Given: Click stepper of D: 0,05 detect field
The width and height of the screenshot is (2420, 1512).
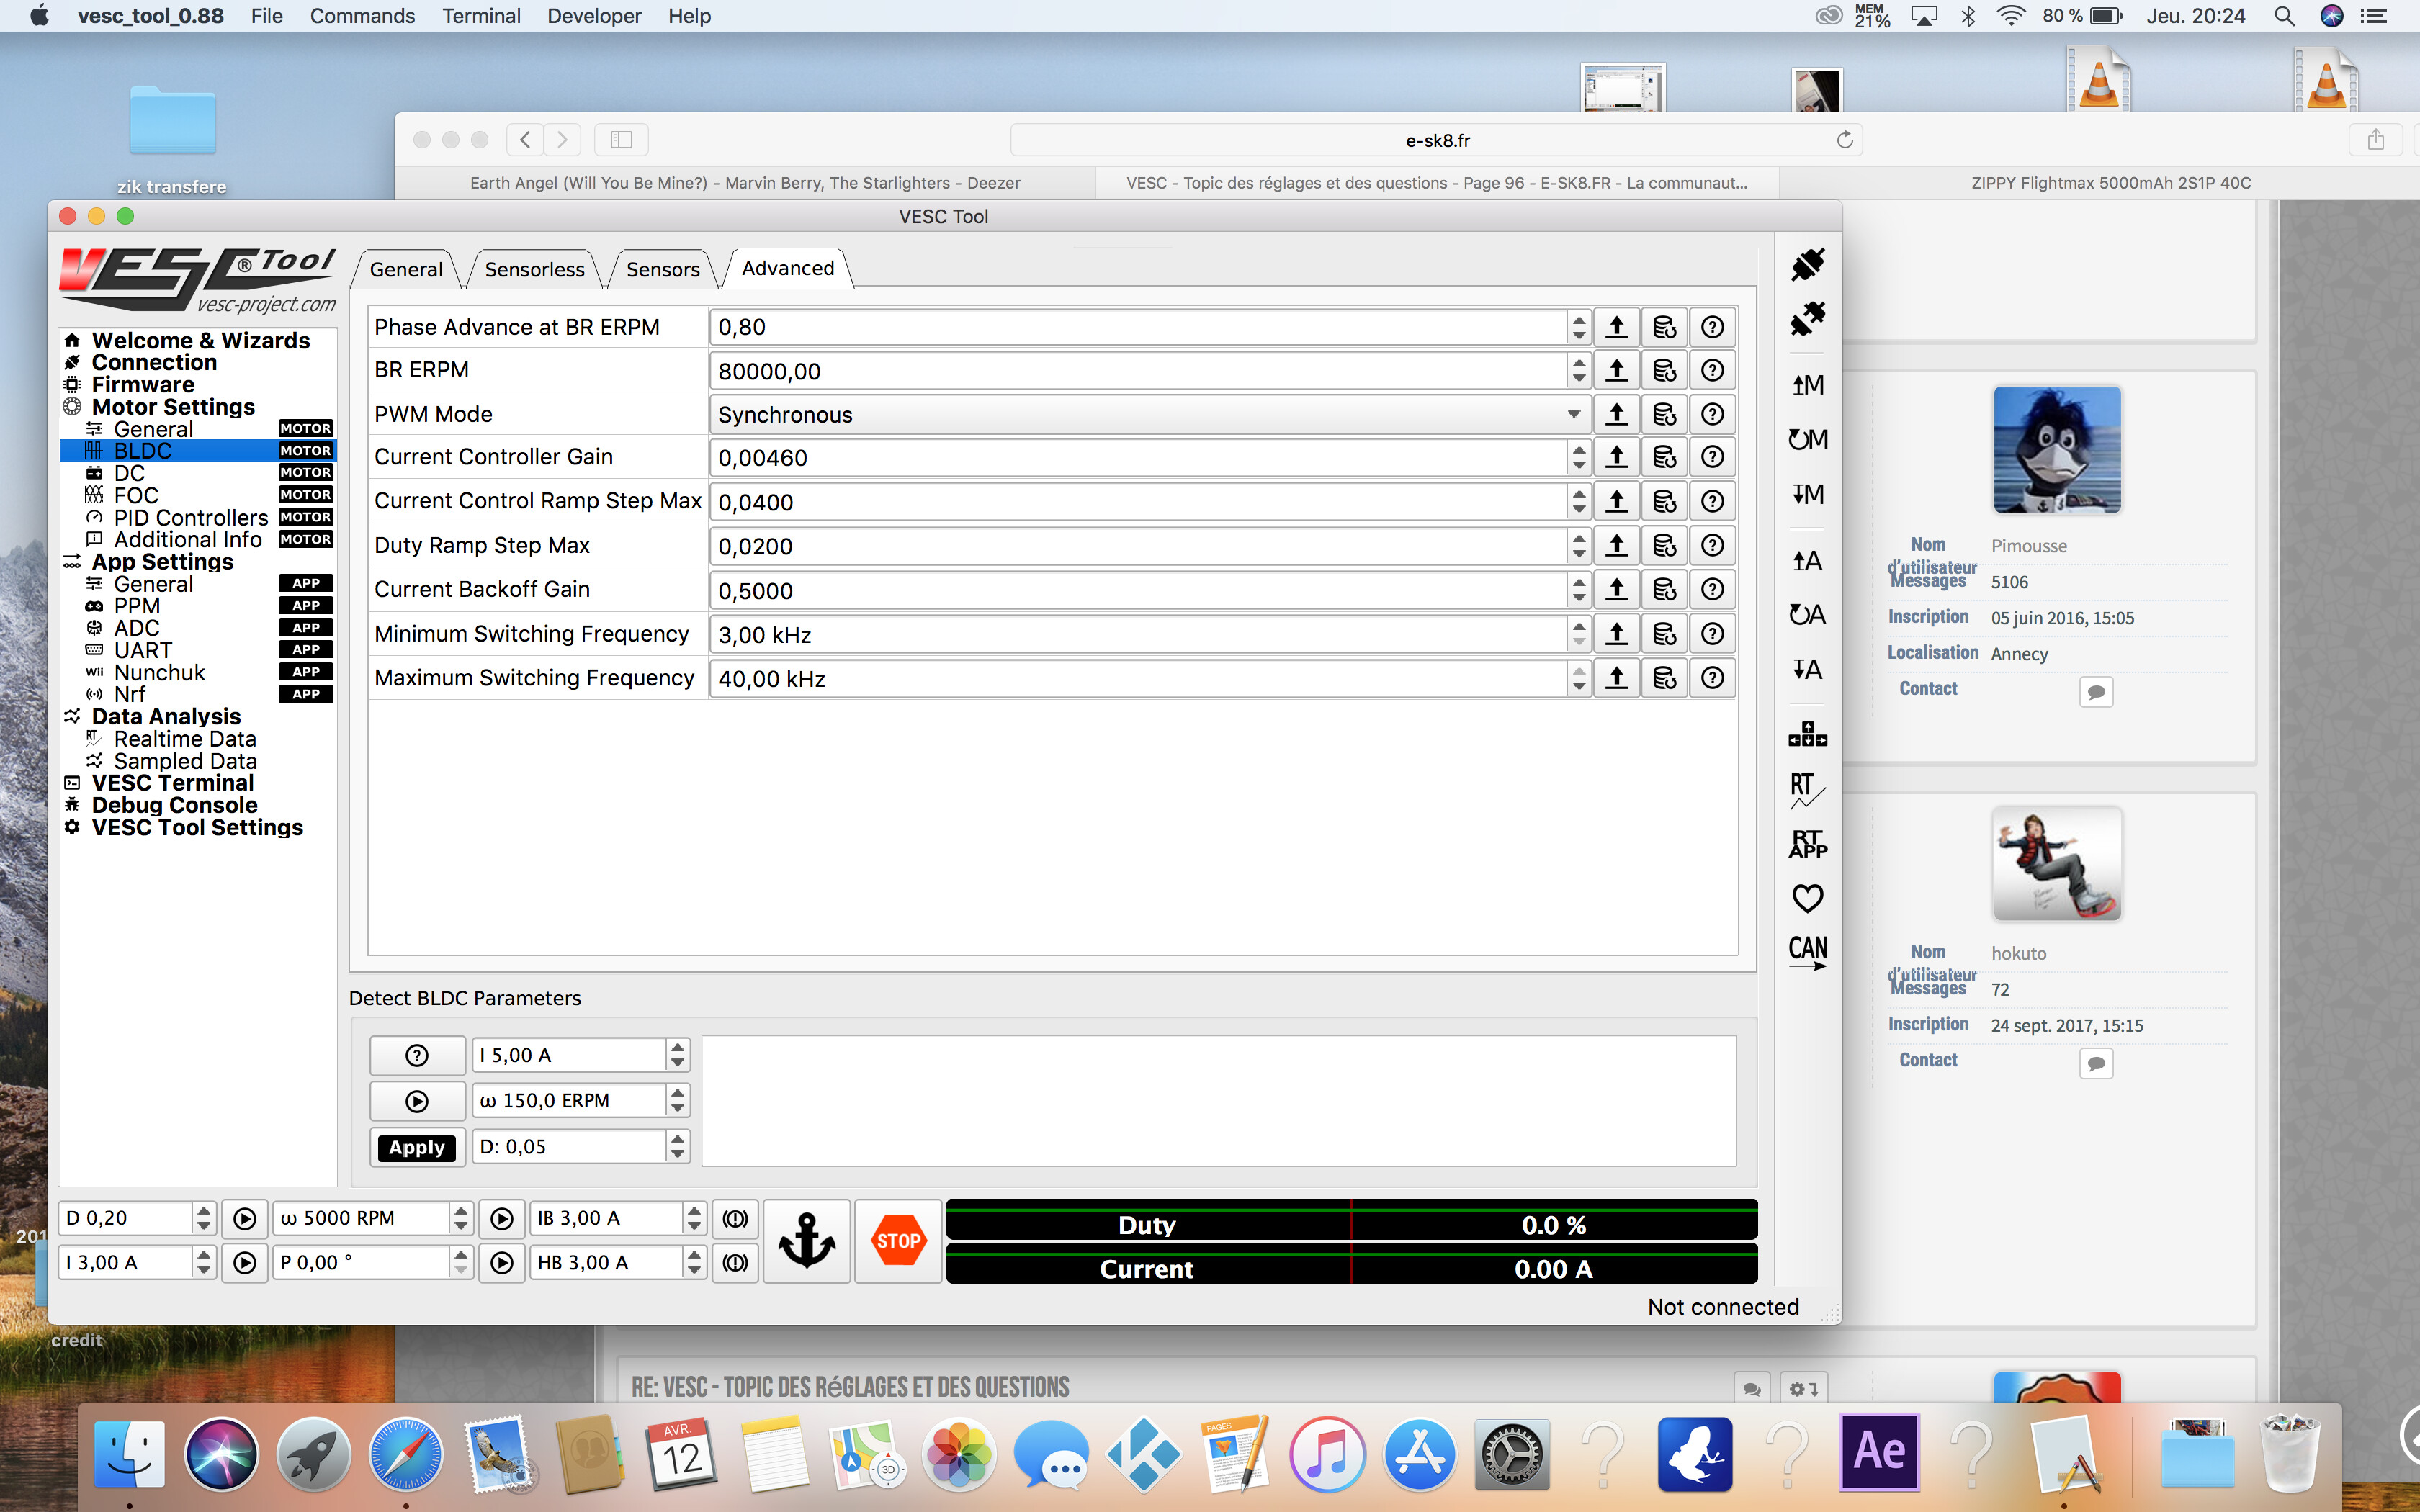Looking at the screenshot, I should pyautogui.click(x=678, y=1146).
